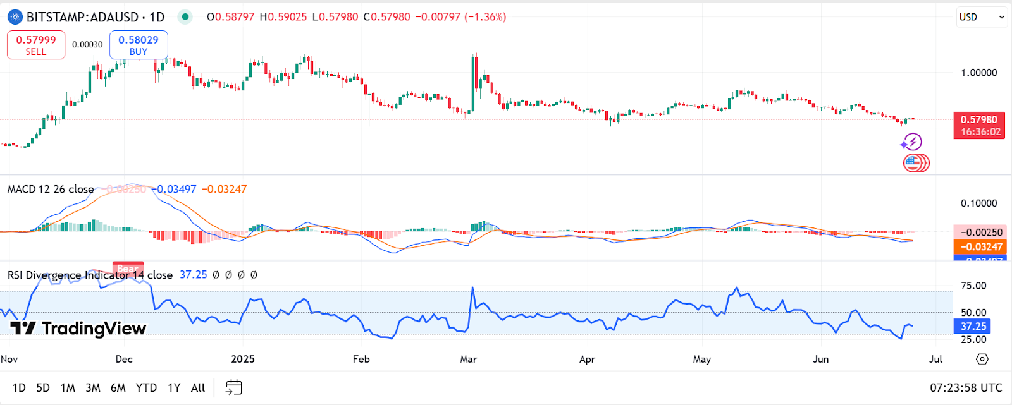
Task: Click the 2025 label on time axis
Action: (x=243, y=359)
